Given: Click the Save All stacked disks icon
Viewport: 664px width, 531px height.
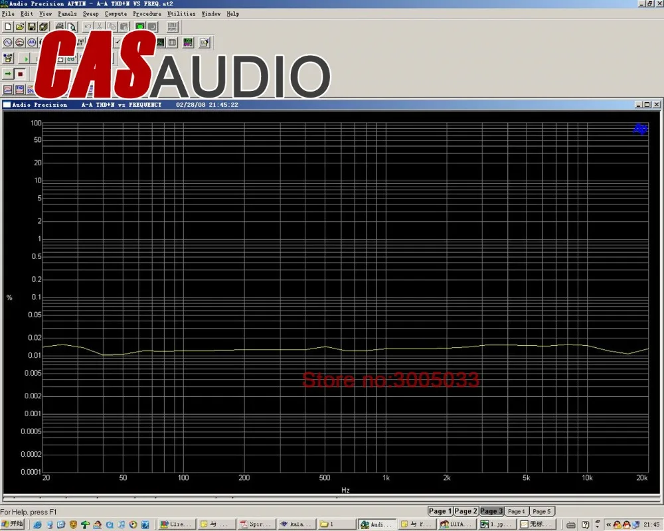Looking at the screenshot, I should [x=43, y=27].
